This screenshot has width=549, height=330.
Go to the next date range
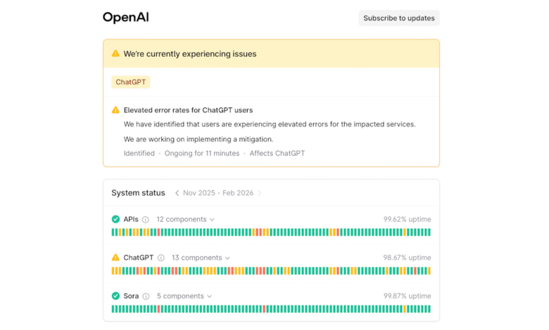pyautogui.click(x=259, y=193)
